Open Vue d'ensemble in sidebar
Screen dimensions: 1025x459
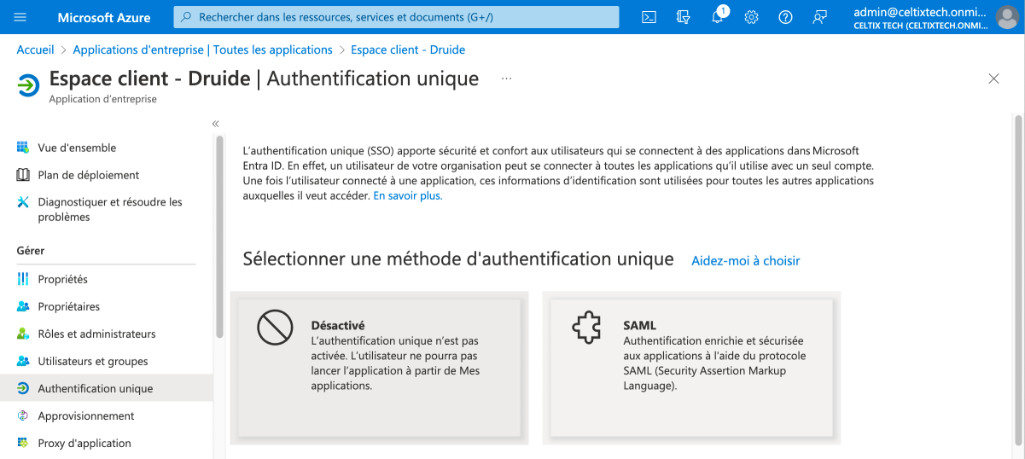pos(77,148)
